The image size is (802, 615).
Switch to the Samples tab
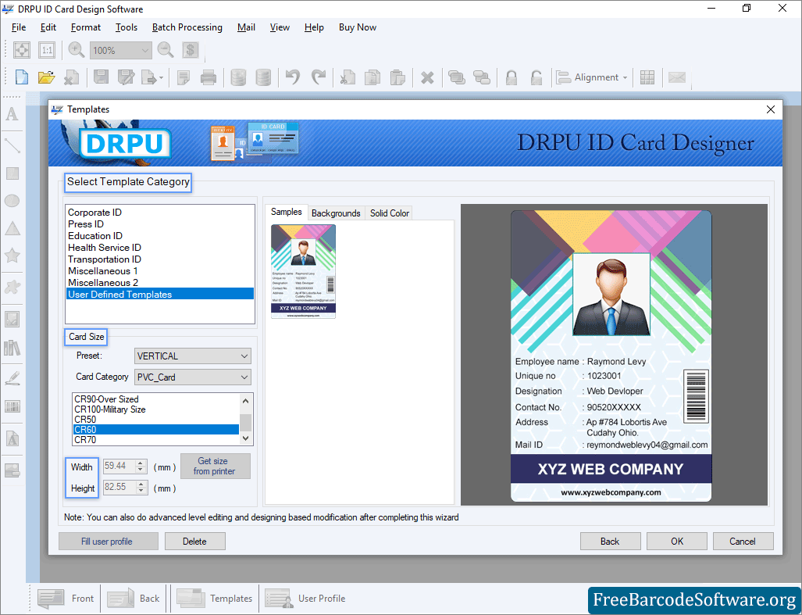(287, 212)
